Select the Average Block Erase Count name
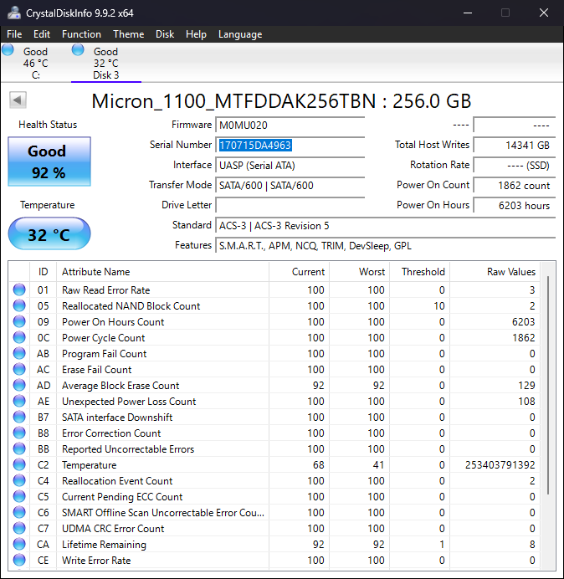 [120, 386]
